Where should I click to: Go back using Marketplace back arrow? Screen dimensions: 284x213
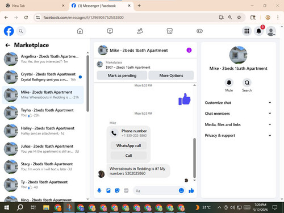pos(8,45)
